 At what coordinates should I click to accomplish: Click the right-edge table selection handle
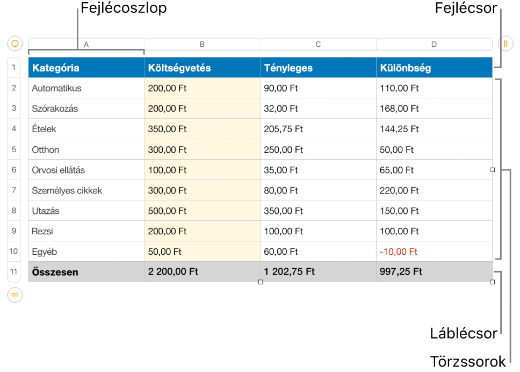point(493,170)
